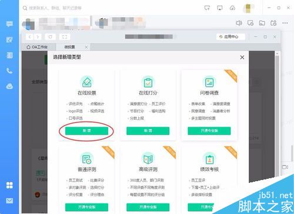
Task: Click the 绩效考核 card title
Action: click(x=209, y=169)
